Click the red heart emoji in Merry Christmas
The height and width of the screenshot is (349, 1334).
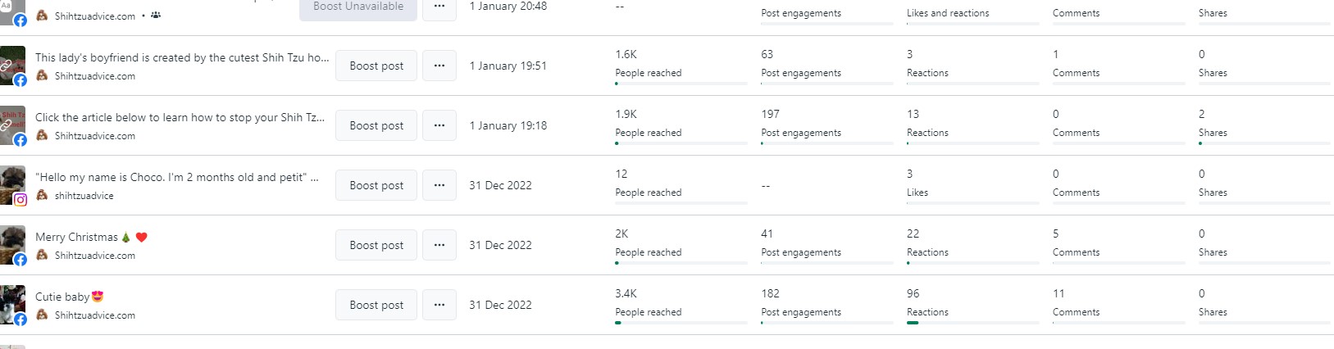tap(141, 238)
